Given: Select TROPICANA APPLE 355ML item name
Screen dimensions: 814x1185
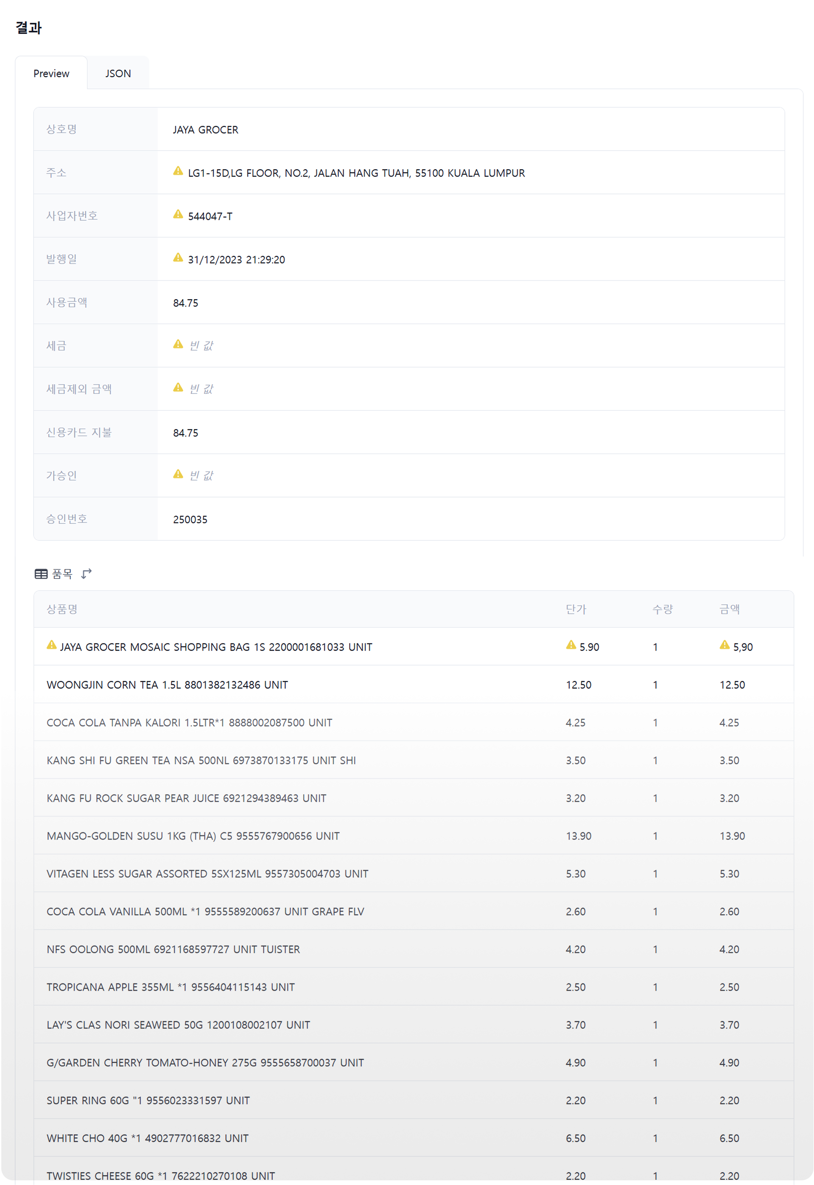Looking at the screenshot, I should (171, 987).
